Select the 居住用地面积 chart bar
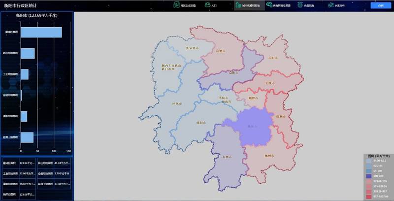 (x=28, y=53)
